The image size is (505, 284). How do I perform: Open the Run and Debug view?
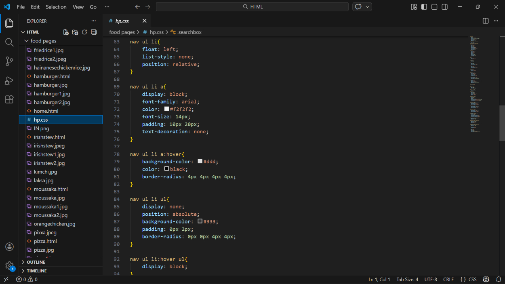point(9,80)
